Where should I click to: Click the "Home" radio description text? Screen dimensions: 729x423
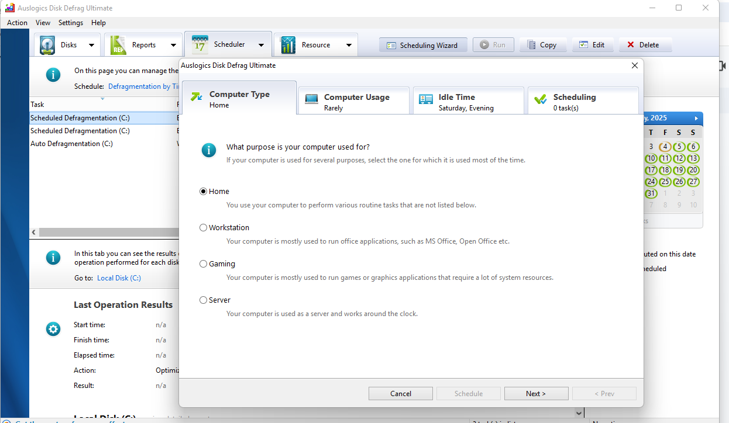pos(351,205)
